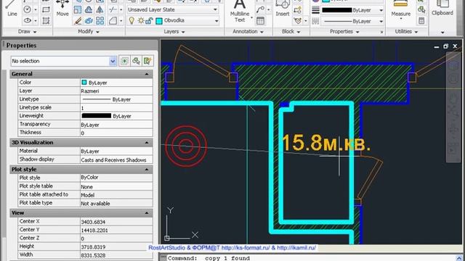465x261 pixels.
Task: Select the Lineweight ByLayer black swatch in palette
Action: pyautogui.click(x=97, y=116)
